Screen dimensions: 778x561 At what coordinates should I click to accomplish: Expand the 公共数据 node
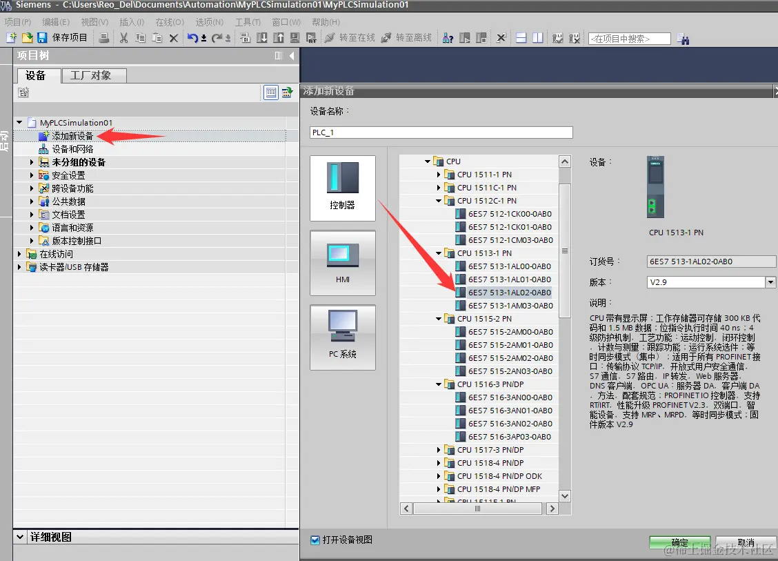pyautogui.click(x=32, y=201)
